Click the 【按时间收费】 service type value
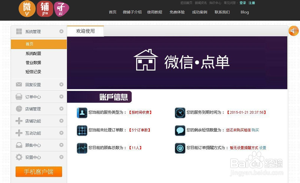This screenshot has height=183, width=300. (140, 112)
